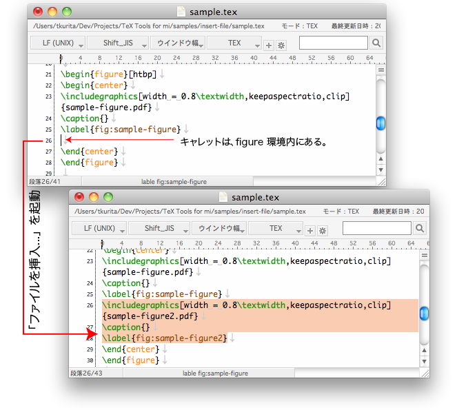Click the search field in the lower window

click(x=375, y=229)
